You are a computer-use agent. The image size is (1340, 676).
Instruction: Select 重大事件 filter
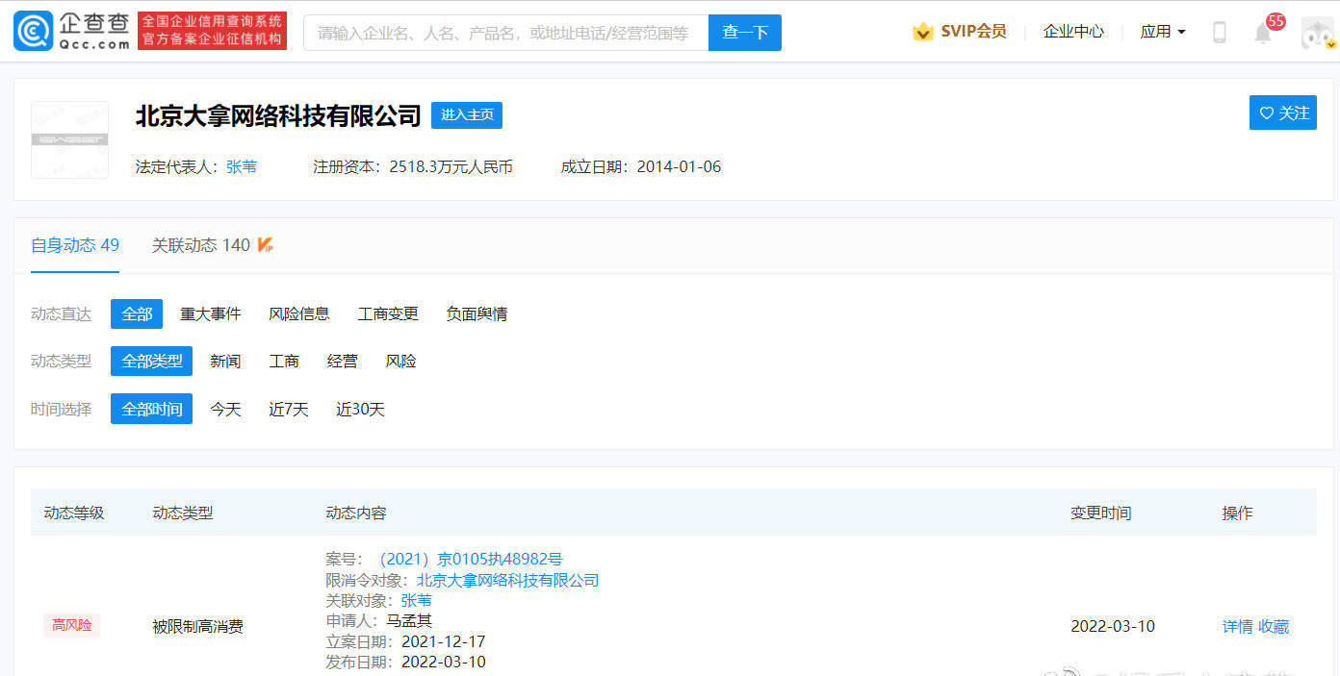coord(211,313)
